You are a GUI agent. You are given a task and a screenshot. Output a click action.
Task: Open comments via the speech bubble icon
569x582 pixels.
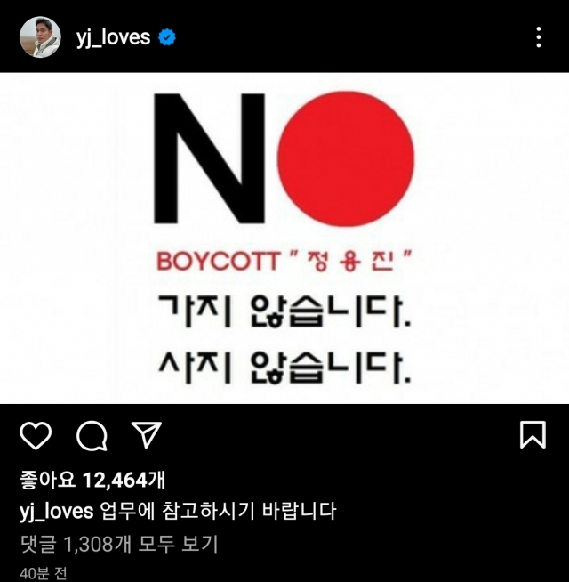point(92,436)
